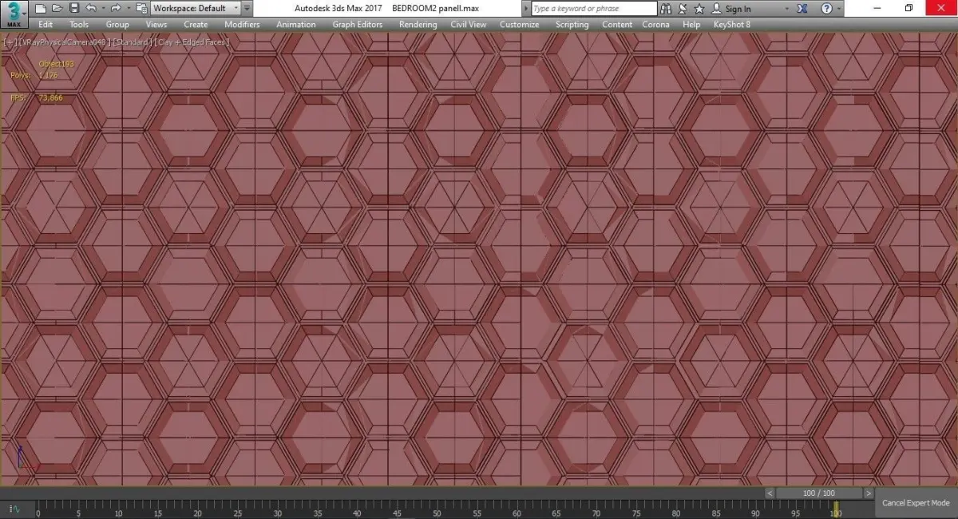Click the Favorites star icon
Screen dimensions: 958x519
[699, 9]
